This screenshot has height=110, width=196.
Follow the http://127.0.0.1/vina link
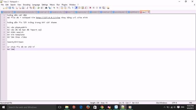pos(48,18)
